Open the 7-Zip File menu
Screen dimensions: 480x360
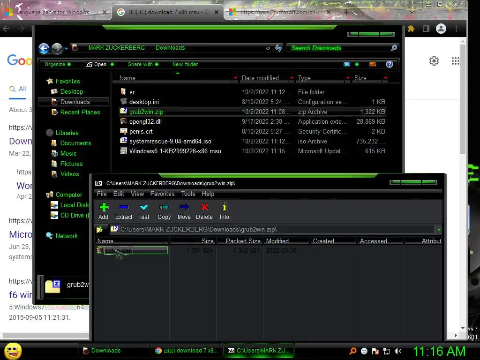(x=102, y=194)
